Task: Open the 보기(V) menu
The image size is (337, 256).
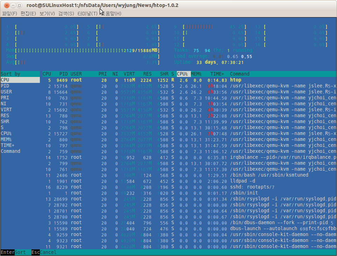Action: pos(47,14)
